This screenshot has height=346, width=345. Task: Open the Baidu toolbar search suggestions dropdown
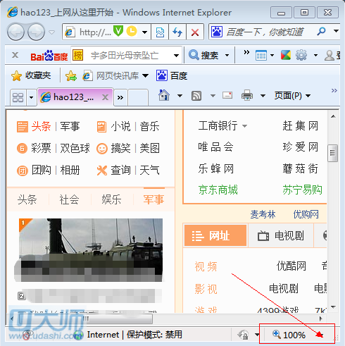176,56
